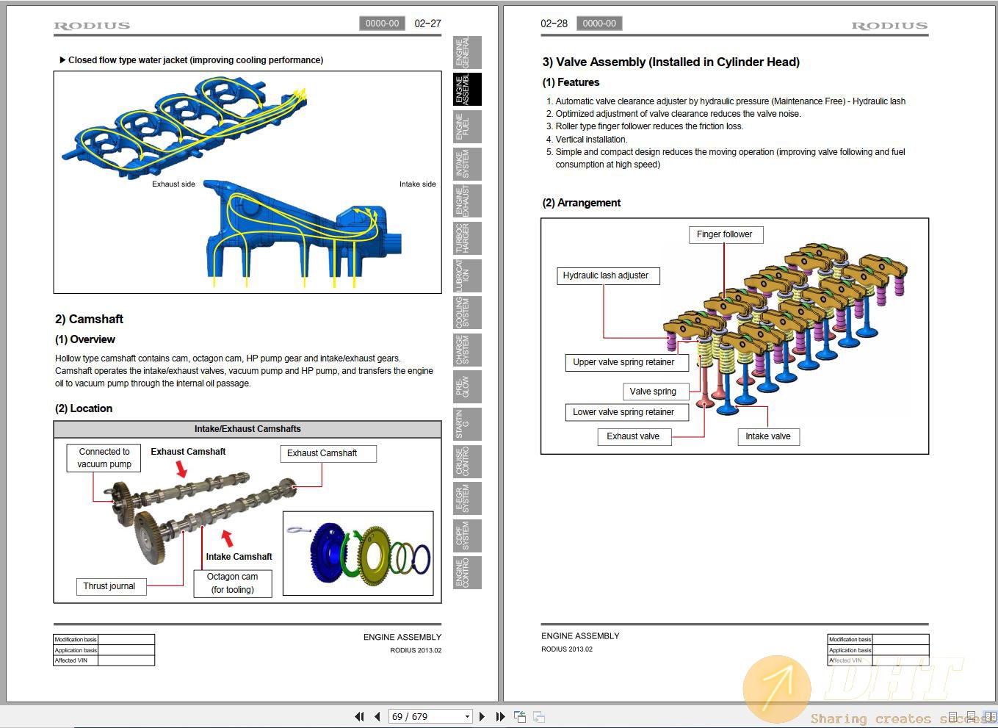Click the bold 'Intake Camshaft' caption

[x=239, y=557]
